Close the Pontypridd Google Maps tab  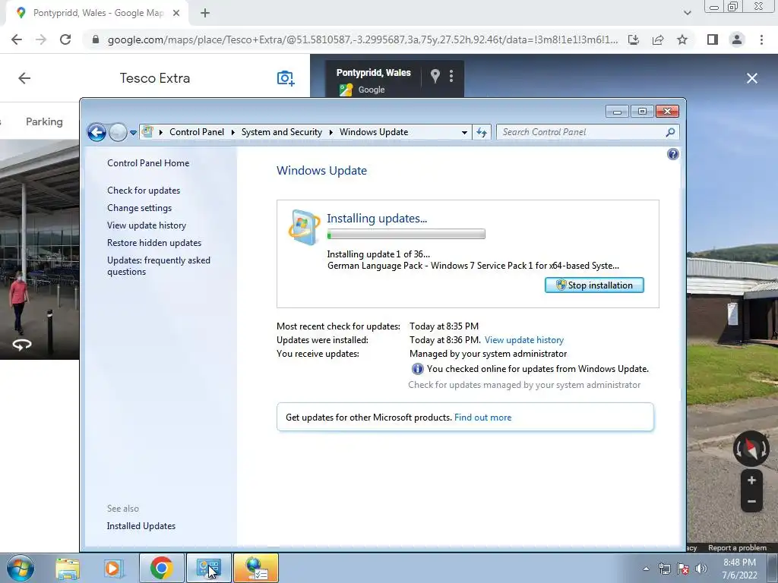coord(176,14)
